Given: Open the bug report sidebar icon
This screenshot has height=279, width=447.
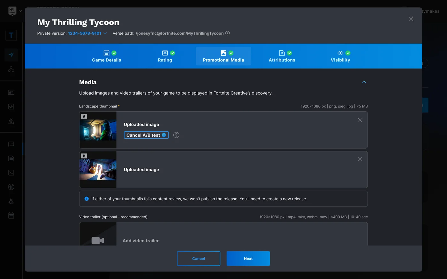Looking at the screenshot, I should [x=11, y=201].
